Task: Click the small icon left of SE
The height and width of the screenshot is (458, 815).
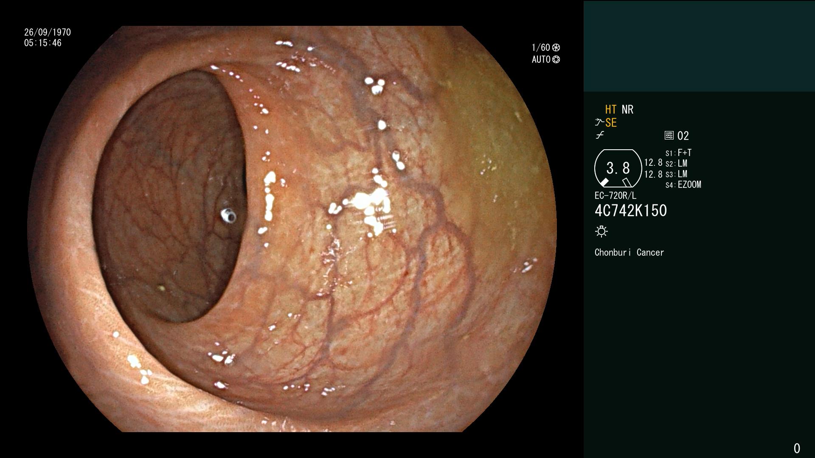Action: [599, 123]
